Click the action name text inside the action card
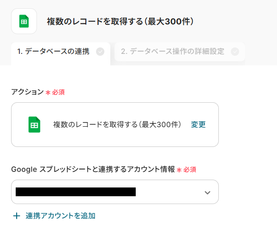The height and width of the screenshot is (234, 277). 117,124
